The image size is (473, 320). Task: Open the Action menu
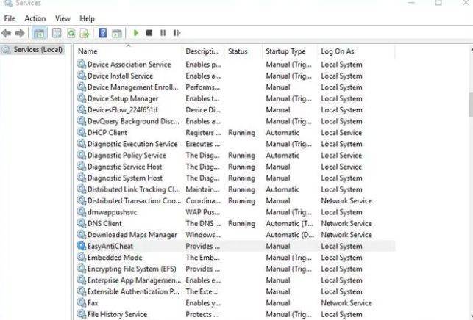35,18
